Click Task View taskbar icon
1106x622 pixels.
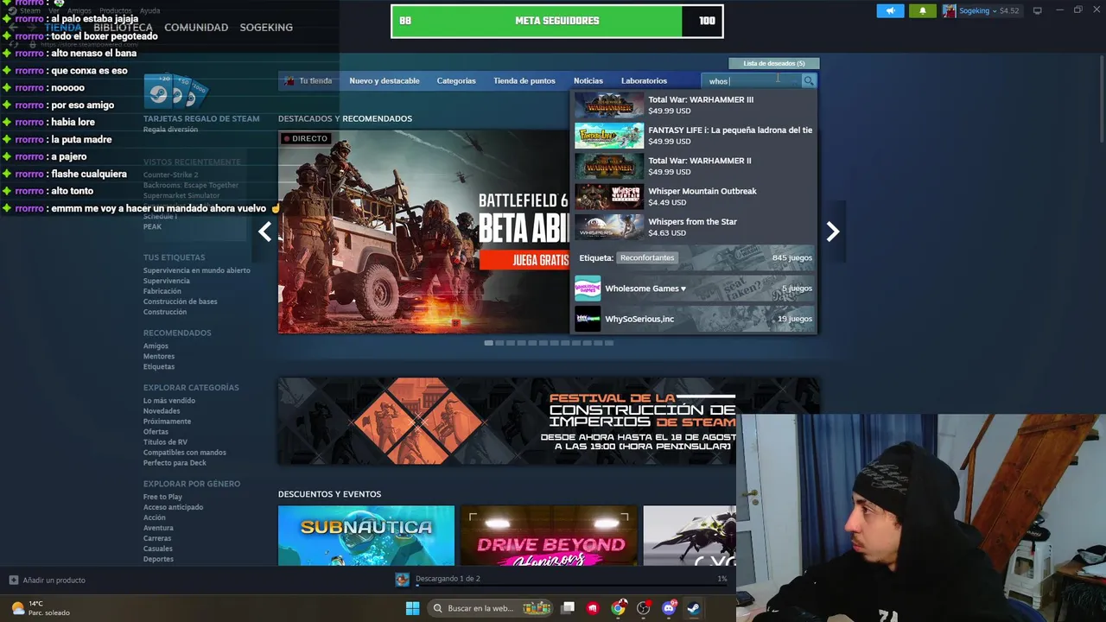coord(568,608)
